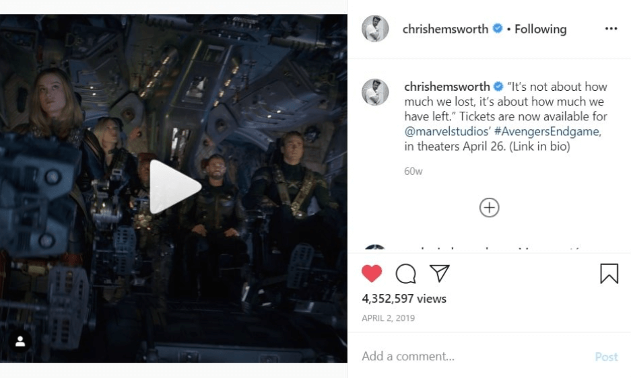
Task: Show tagged people on the video
Action: (20, 342)
